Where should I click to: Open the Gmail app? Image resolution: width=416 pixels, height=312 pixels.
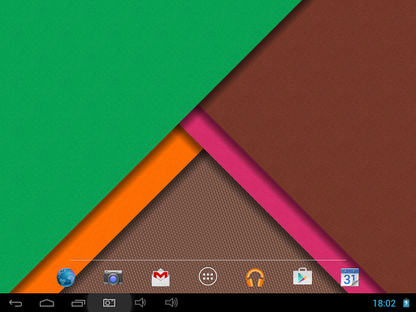click(x=161, y=277)
